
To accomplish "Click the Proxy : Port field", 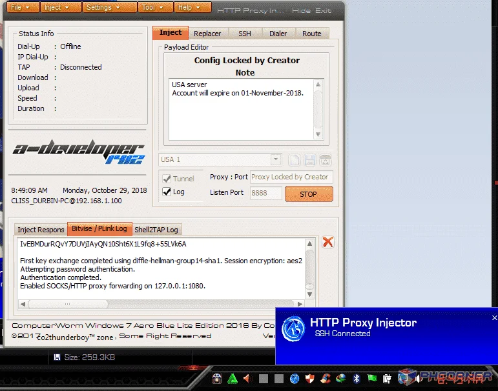I will (x=291, y=177).
